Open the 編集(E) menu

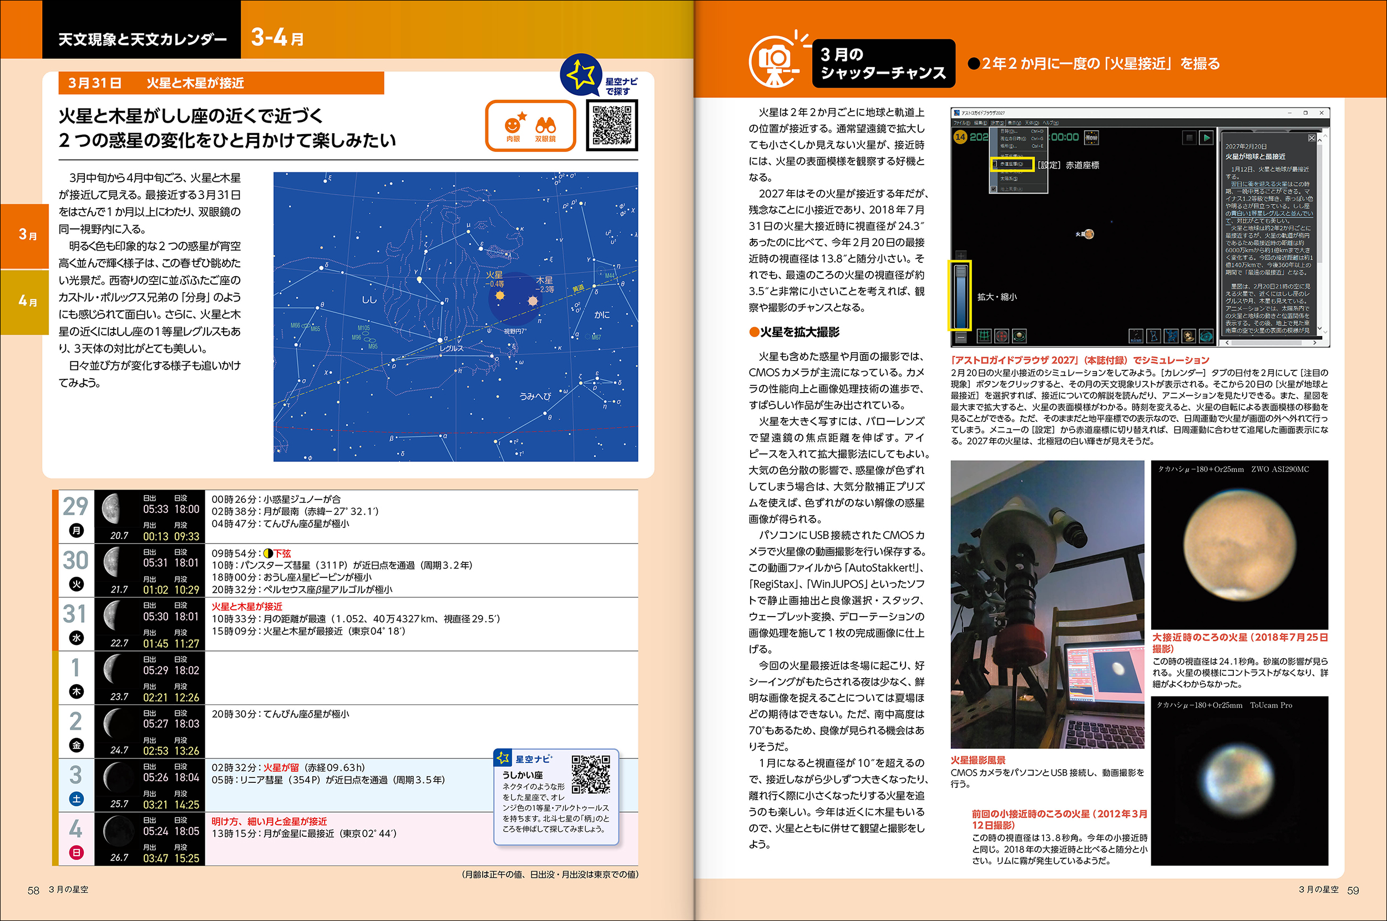tap(981, 123)
